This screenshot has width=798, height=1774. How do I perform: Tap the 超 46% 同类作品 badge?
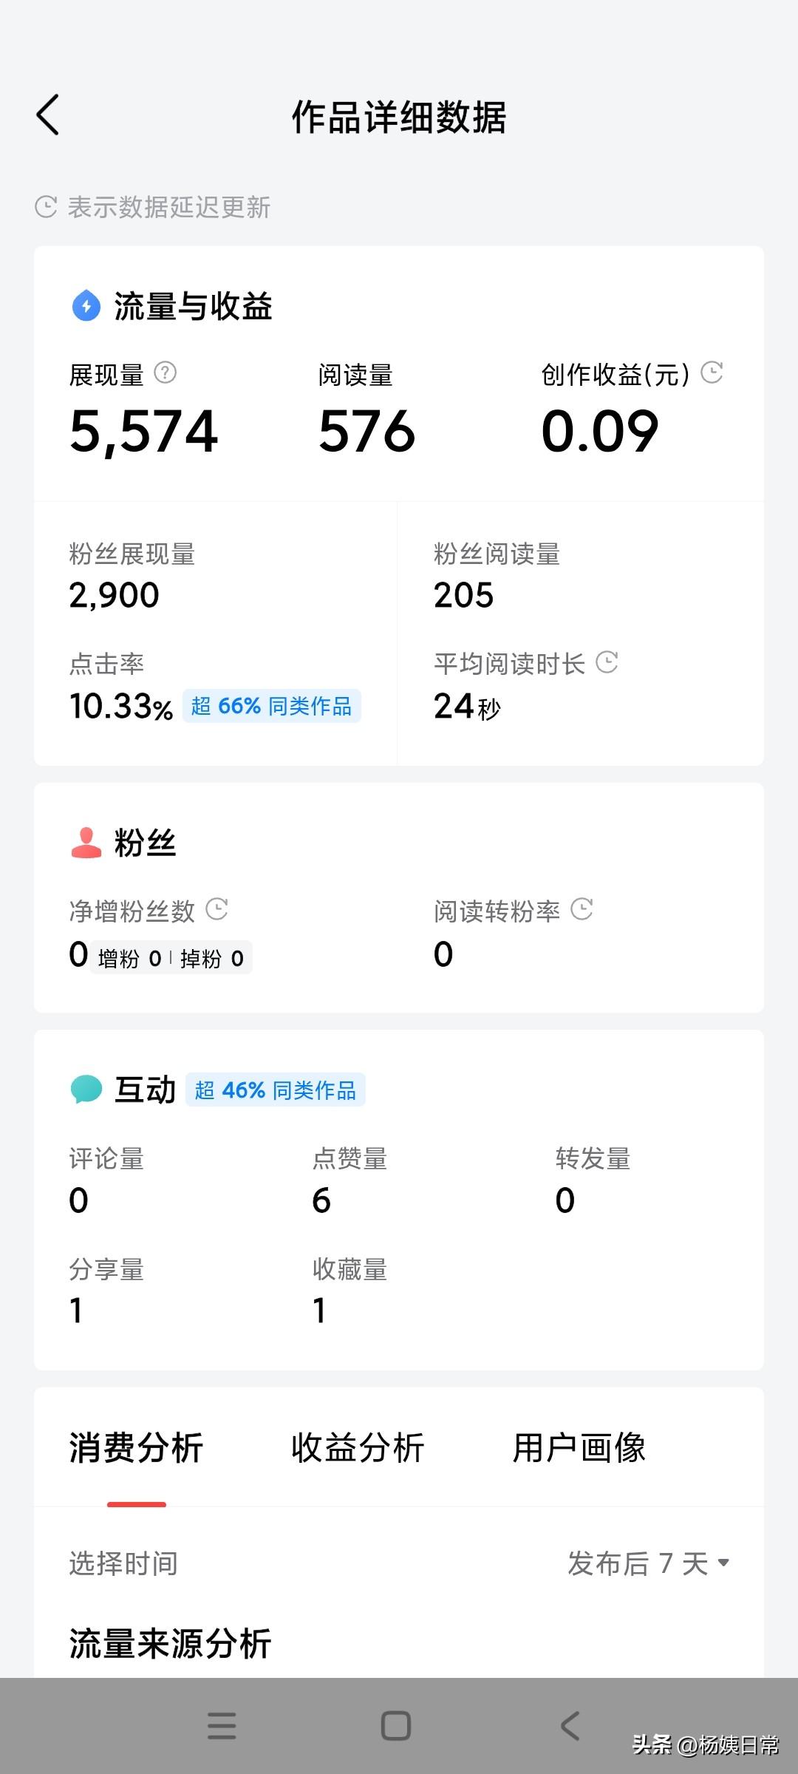pyautogui.click(x=276, y=1090)
